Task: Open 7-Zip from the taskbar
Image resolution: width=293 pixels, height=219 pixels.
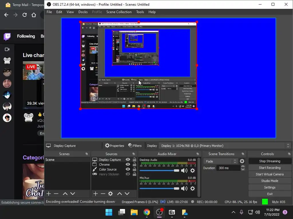Action: pos(172,212)
